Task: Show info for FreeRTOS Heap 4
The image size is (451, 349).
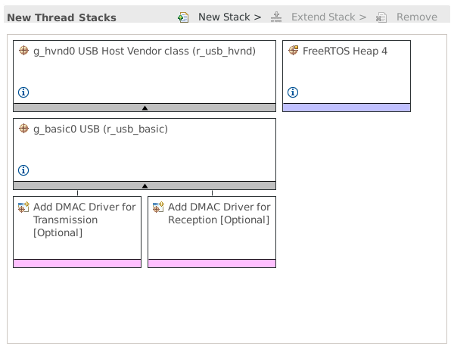Action: pos(293,92)
